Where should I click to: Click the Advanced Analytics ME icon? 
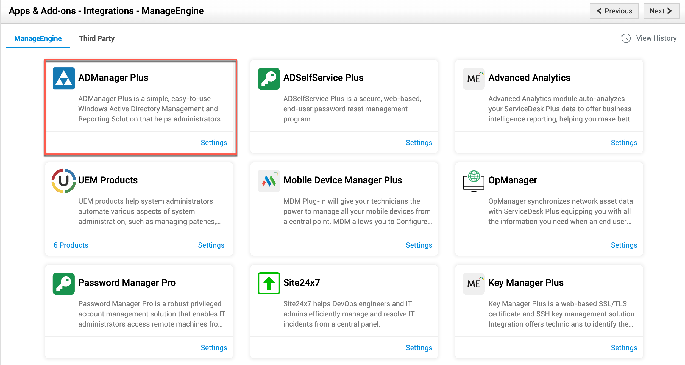click(474, 79)
